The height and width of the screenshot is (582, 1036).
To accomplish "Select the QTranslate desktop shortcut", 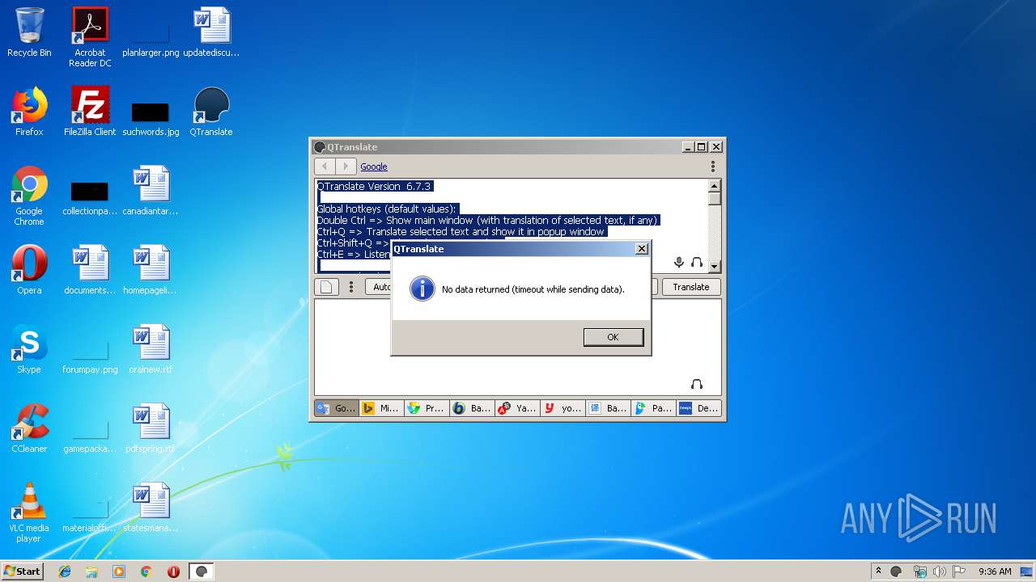I will [211, 112].
